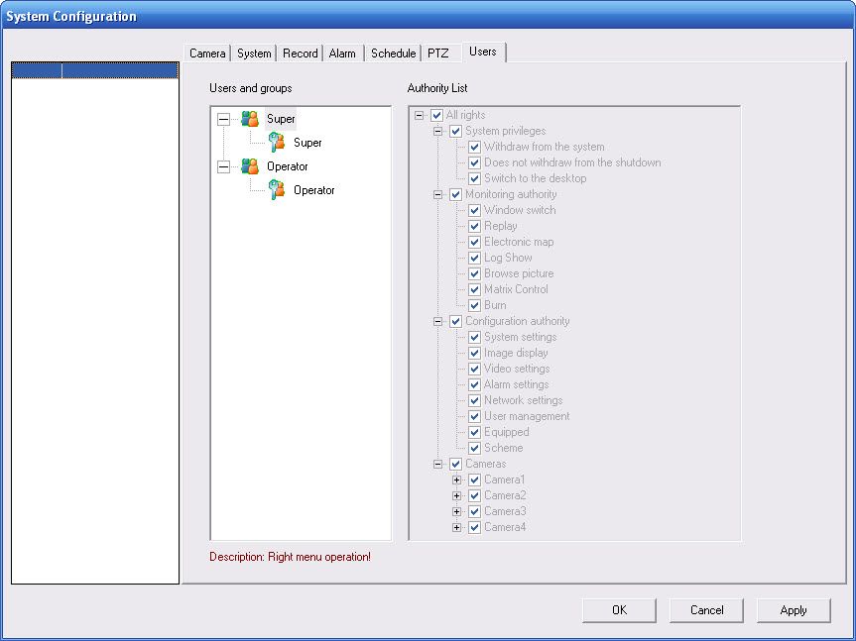Collapse the Operator group tree node
The width and height of the screenshot is (856, 641).
[x=223, y=166]
